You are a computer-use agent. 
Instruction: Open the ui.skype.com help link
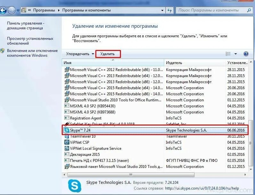202,188
